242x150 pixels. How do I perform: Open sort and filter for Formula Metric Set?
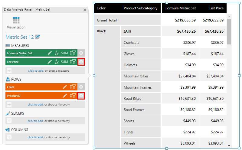pyautogui.click(x=73, y=53)
